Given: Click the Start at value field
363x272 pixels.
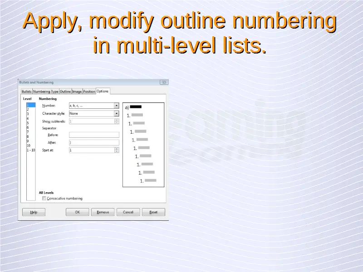Looking at the screenshot, I should [91, 150].
